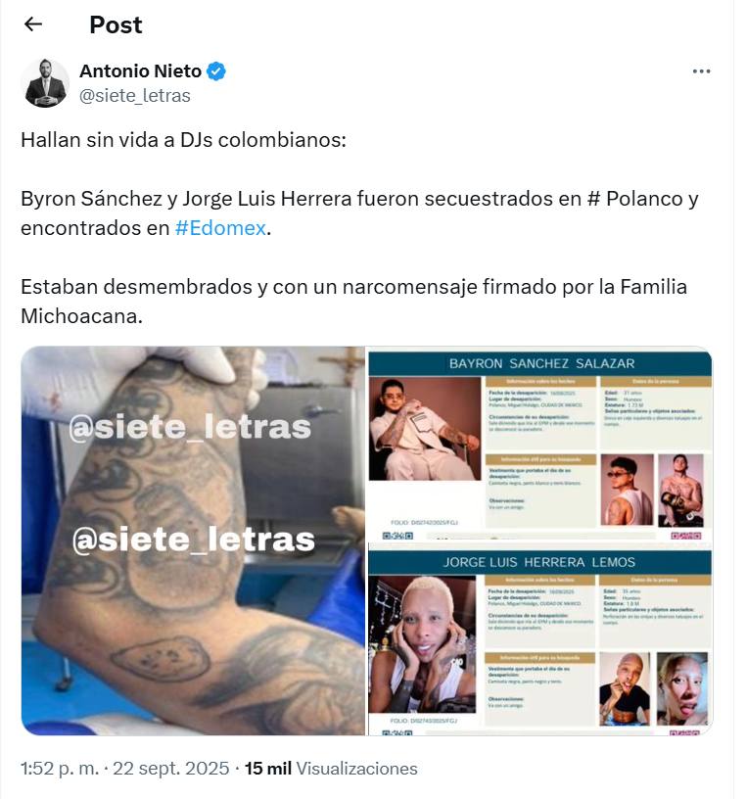Screen dimensions: 747x799
Task: Click the blue verified badge
Action: pyautogui.click(x=216, y=71)
